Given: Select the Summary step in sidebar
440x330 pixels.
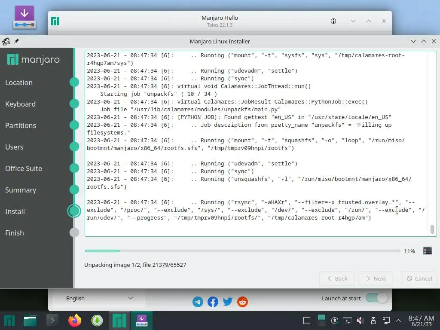Looking at the screenshot, I should [x=21, y=190].
